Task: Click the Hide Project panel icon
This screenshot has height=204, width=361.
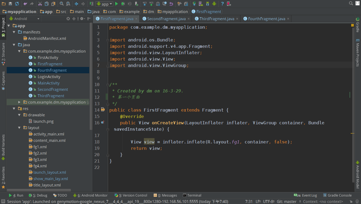Action: click(89, 19)
